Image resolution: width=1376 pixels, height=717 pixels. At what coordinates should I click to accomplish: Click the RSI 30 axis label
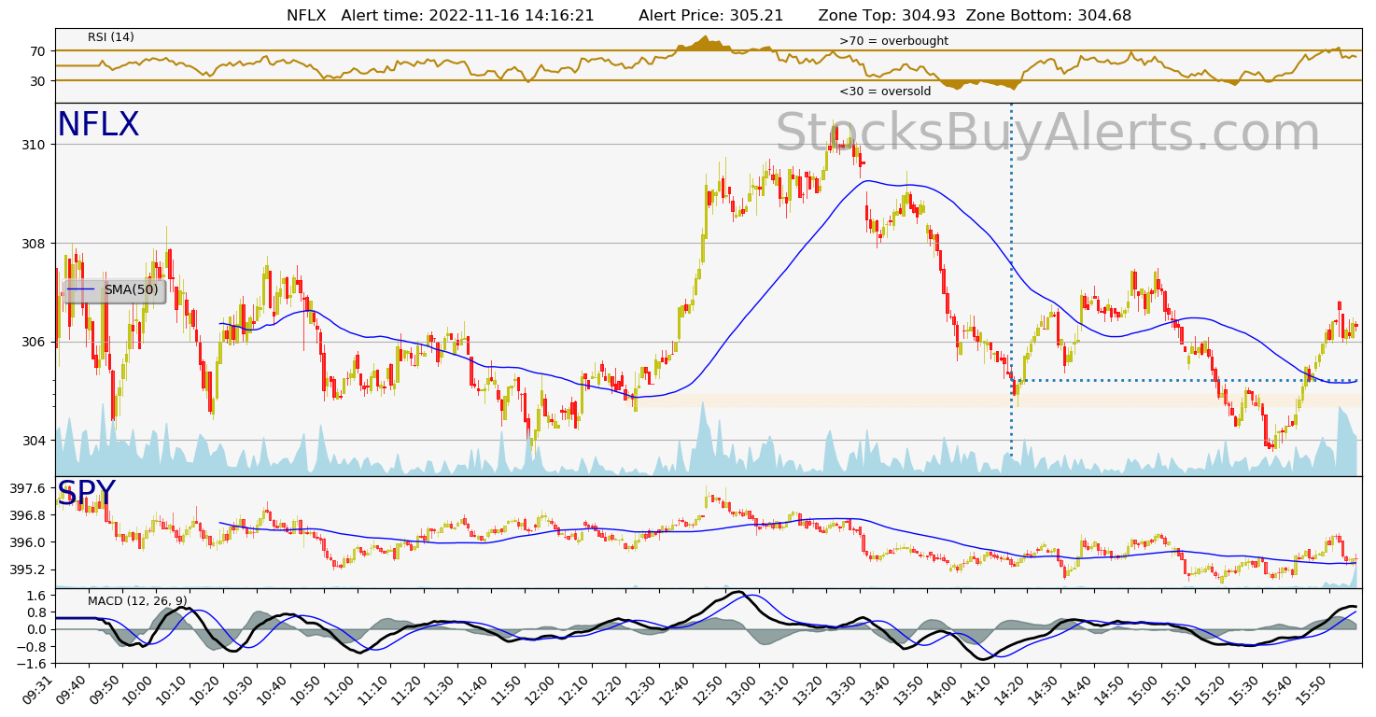(38, 81)
